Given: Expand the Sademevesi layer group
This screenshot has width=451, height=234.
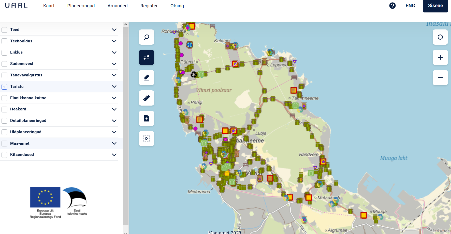Looking at the screenshot, I should tap(114, 64).
